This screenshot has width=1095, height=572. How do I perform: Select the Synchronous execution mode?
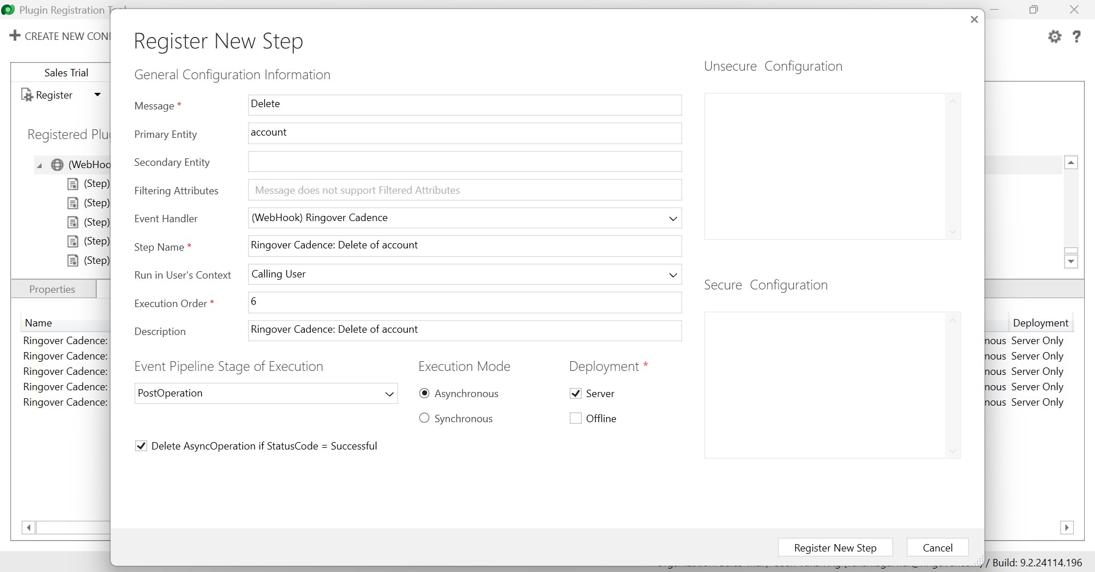click(424, 418)
